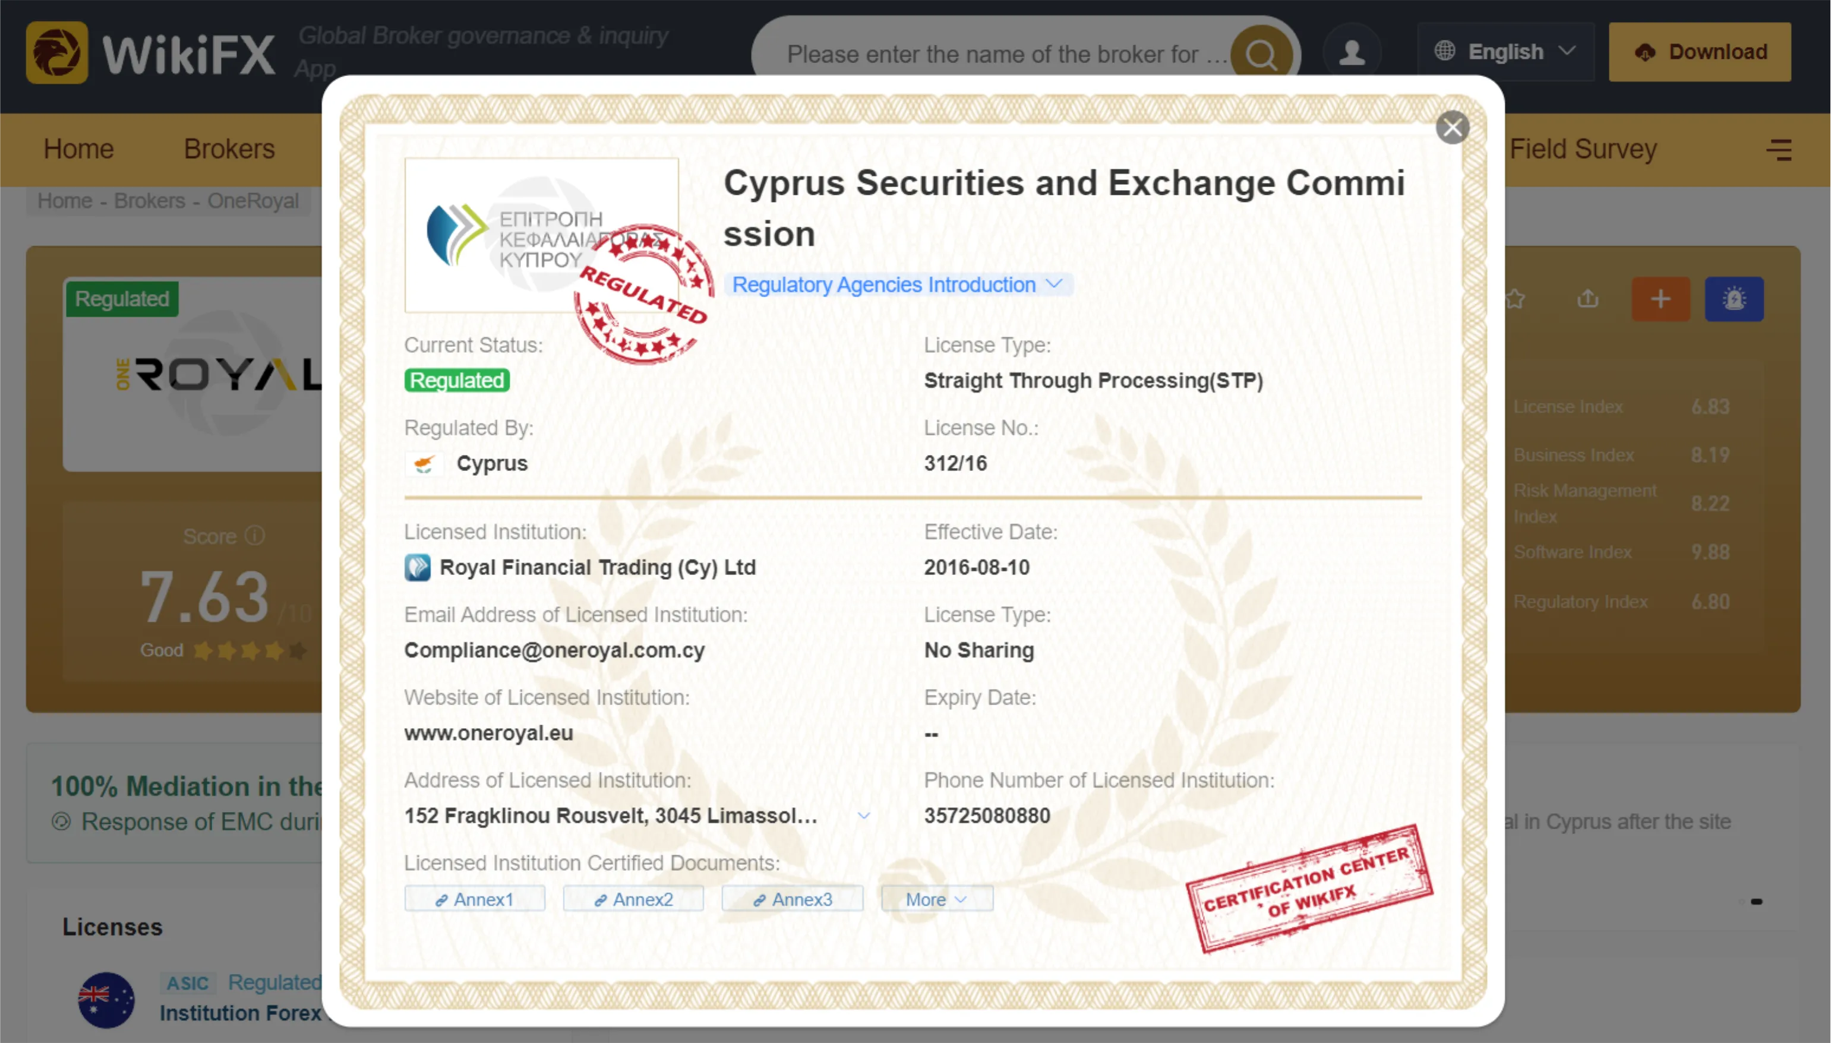Click the www.oneroyal.eu website text
This screenshot has width=1831, height=1043.
coord(488,734)
